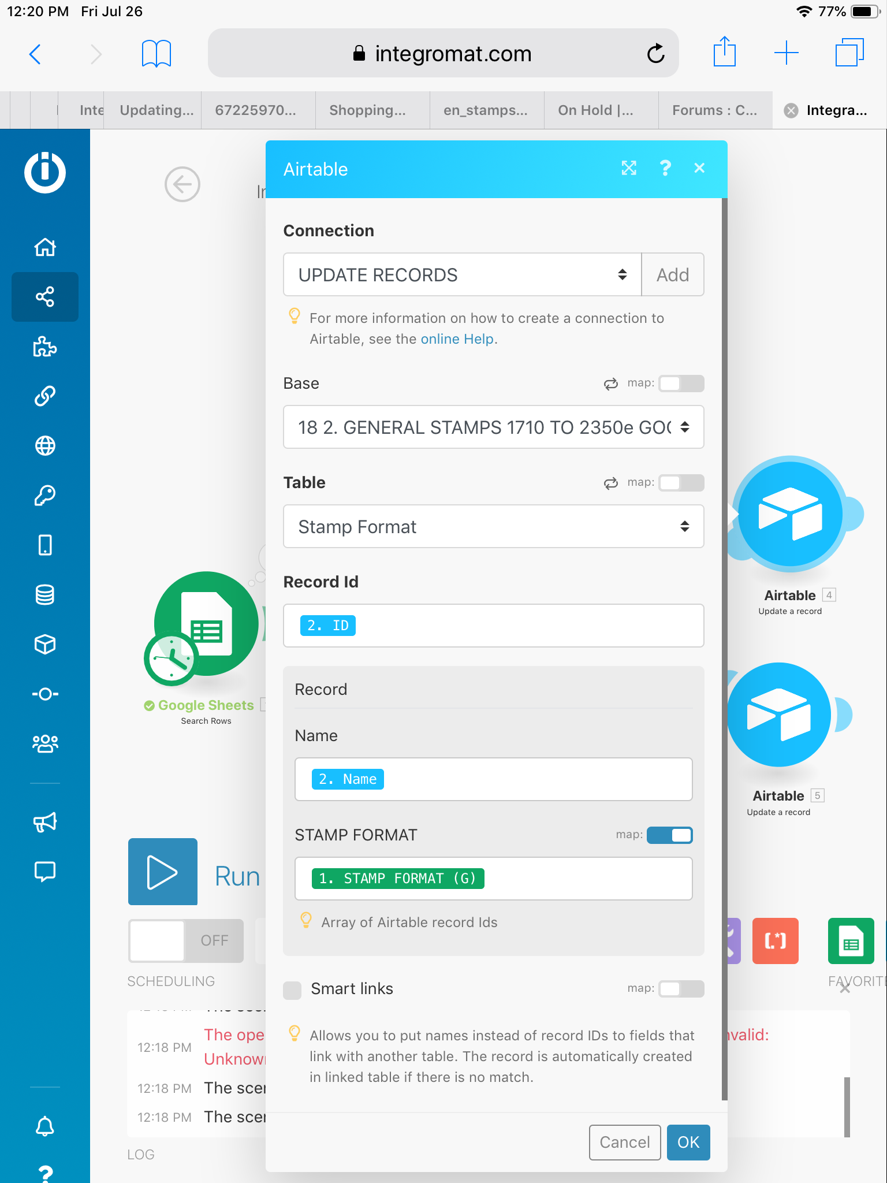Cancel the Airtable dialog

coord(625,1142)
